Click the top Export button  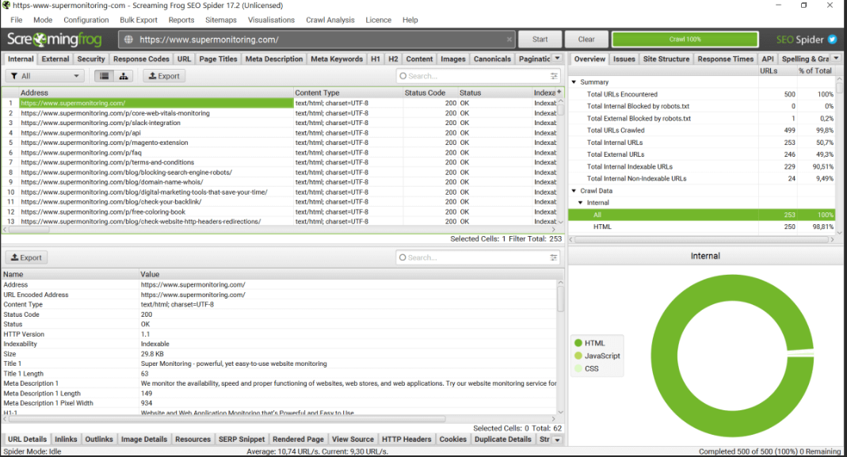[164, 76]
